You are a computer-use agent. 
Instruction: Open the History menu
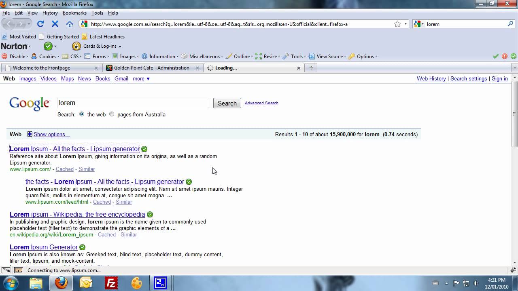[50, 13]
